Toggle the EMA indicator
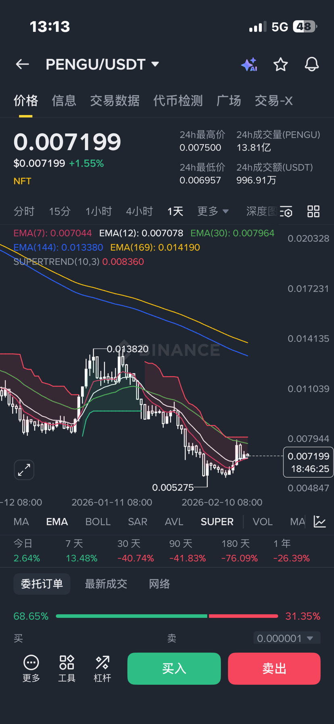The image size is (334, 724). coord(57,522)
